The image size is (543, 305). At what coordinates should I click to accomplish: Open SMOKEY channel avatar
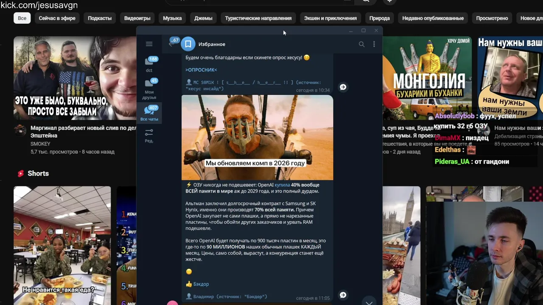[x=20, y=130]
